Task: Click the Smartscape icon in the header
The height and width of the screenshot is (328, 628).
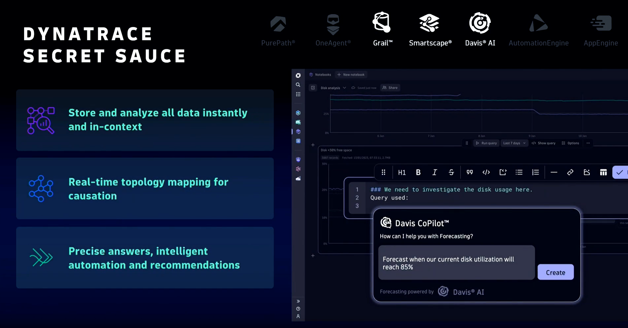Action: 429,22
